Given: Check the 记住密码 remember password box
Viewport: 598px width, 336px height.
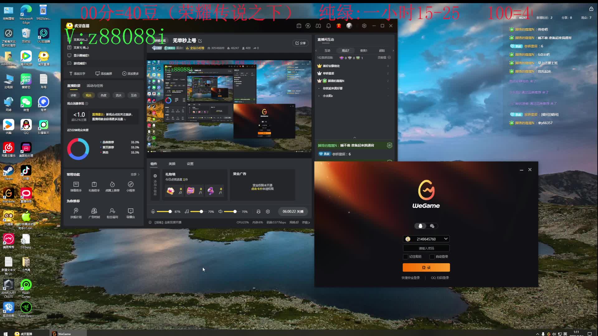Looking at the screenshot, I should [x=406, y=257].
